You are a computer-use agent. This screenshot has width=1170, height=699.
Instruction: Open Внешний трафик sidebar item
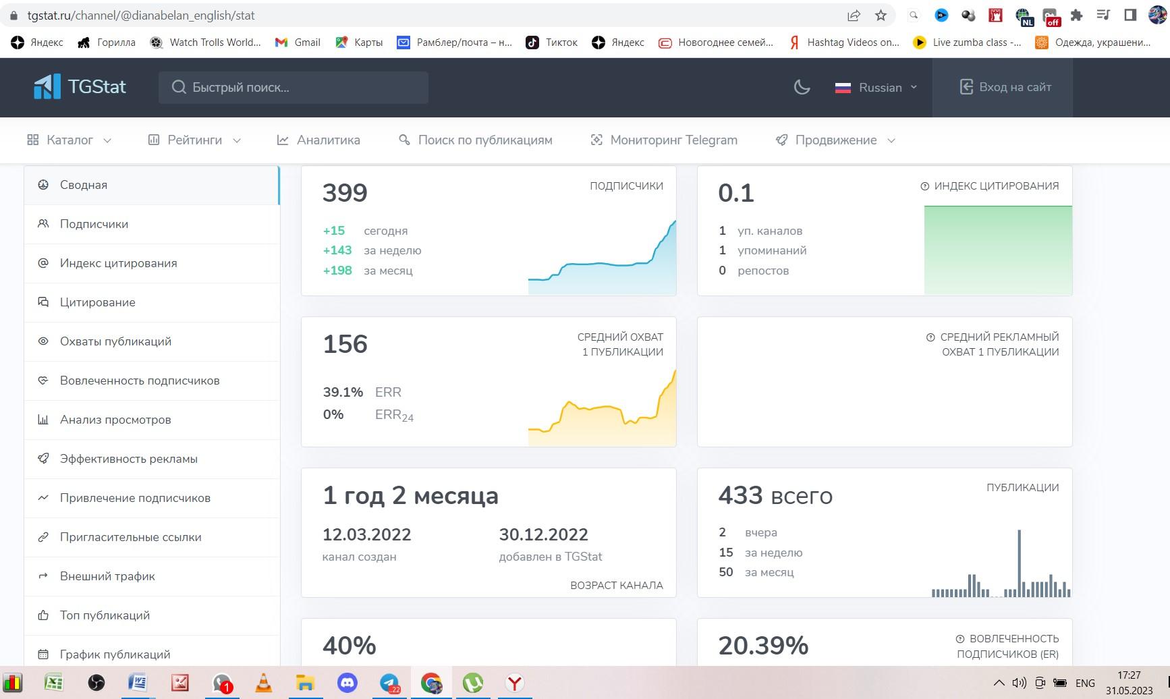pyautogui.click(x=152, y=576)
